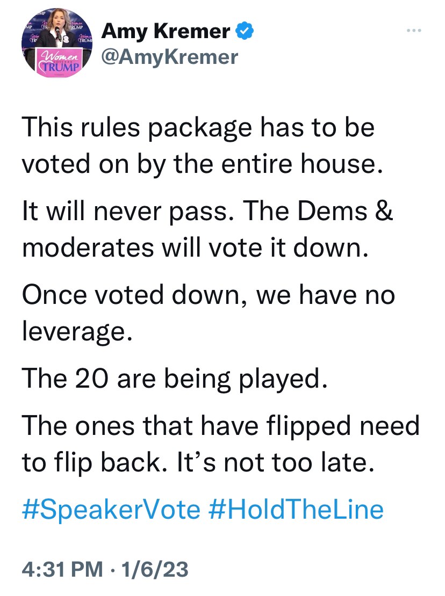
Task: Select the verified checkmark to view verification info
Action: (245, 31)
